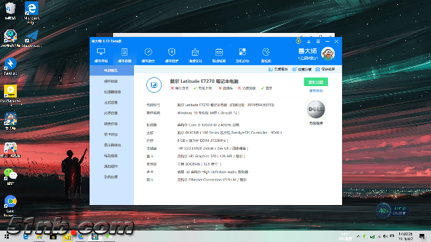Viewport: 431px width, 242px height.
Task: Click the green rescan button
Action: [316, 82]
